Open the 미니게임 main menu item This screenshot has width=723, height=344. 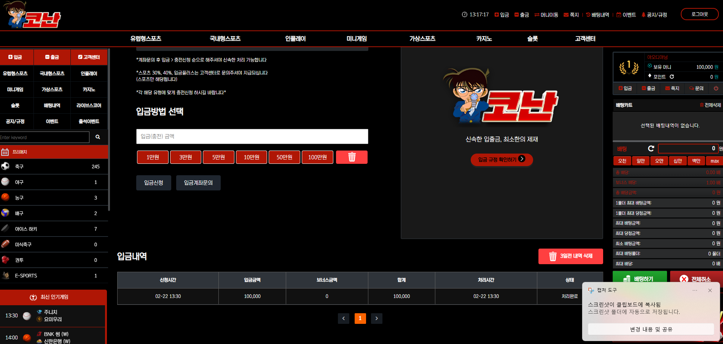pos(357,39)
